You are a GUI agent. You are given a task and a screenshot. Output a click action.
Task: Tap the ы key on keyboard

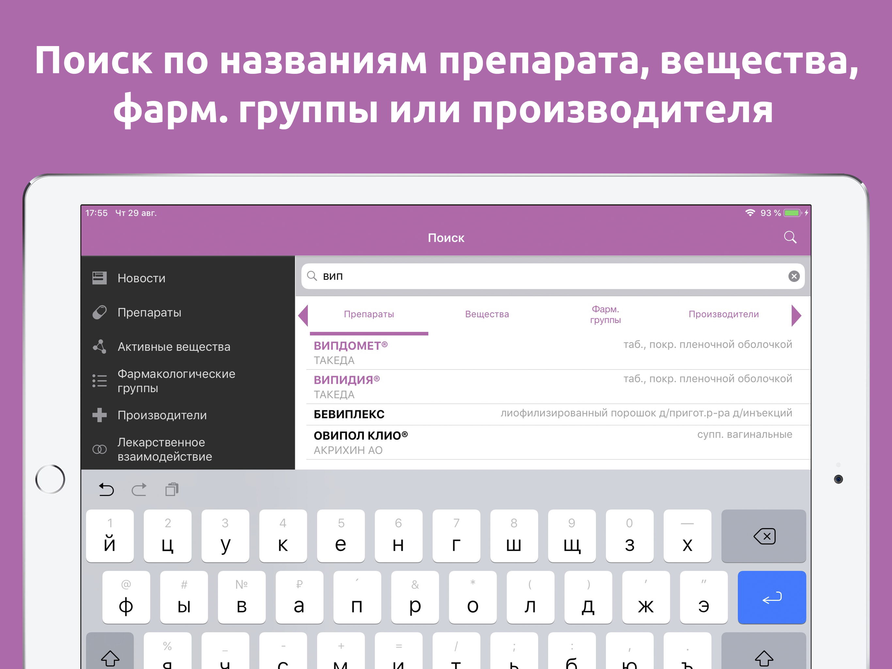coord(184,597)
